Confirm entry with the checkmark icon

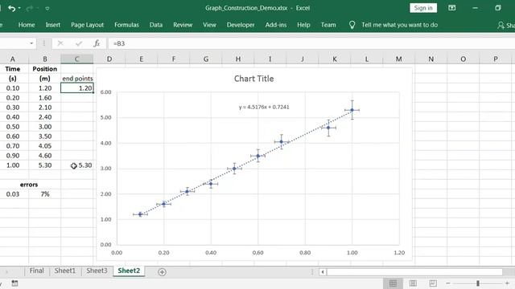[x=79, y=43]
